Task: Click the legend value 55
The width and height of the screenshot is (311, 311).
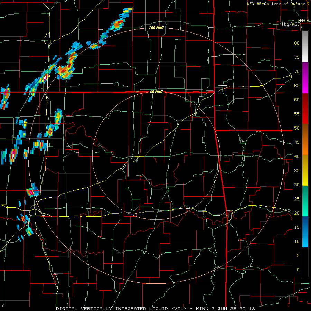Action: pos(297,114)
